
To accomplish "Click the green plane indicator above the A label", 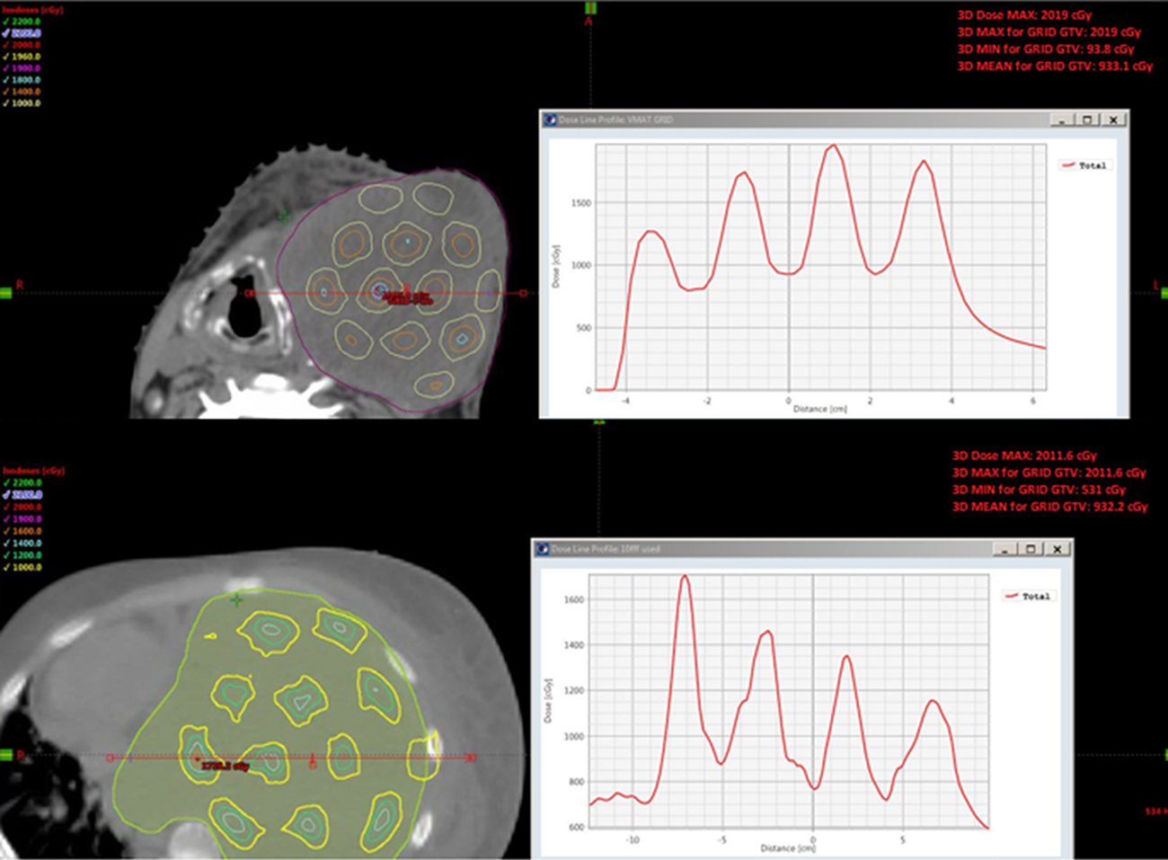I will 590,8.
